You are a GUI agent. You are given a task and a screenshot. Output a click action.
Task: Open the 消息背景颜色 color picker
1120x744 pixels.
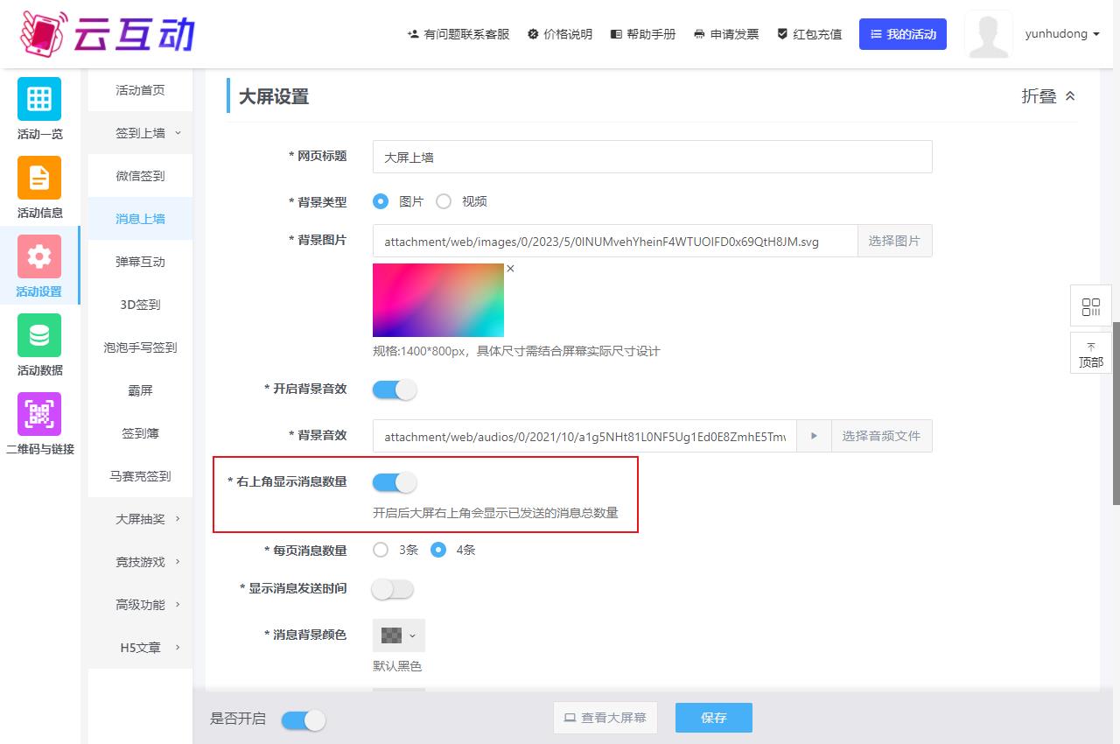click(x=399, y=635)
